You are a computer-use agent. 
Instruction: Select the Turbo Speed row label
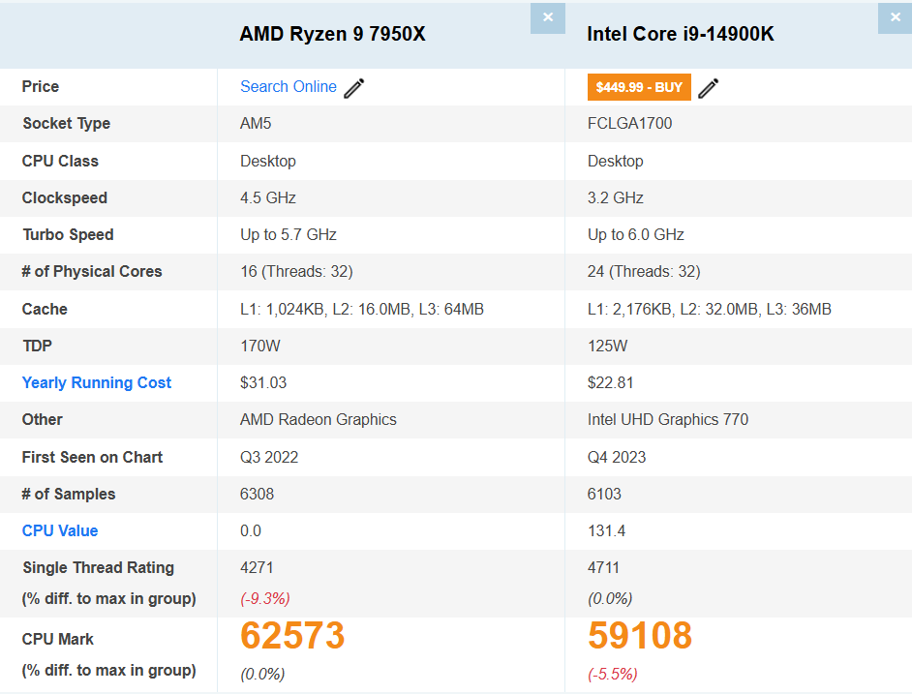tap(68, 234)
